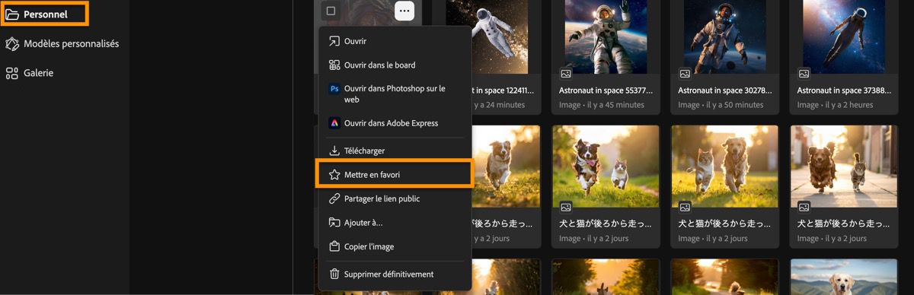Click the three-dot more options button

[405, 11]
